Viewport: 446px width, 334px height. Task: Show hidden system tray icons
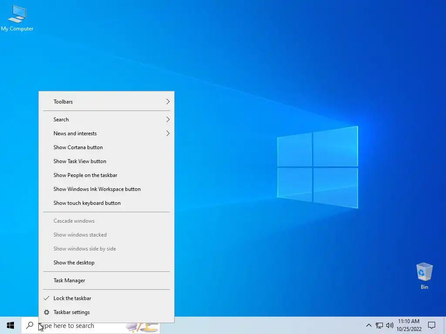point(368,325)
